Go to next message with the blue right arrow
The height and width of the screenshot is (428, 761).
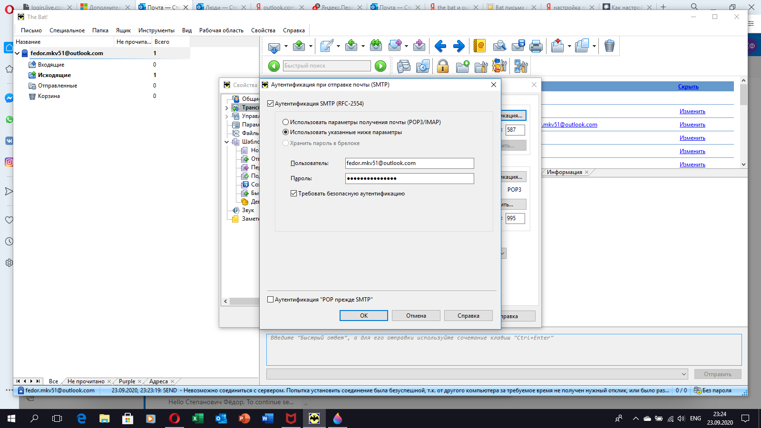point(459,46)
